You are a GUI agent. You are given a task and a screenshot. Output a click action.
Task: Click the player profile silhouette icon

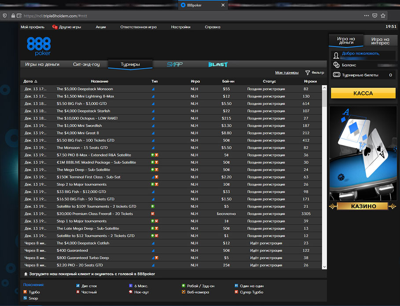(x=336, y=55)
